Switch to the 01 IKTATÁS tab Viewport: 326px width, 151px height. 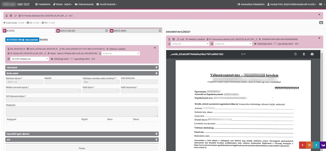click(29, 31)
